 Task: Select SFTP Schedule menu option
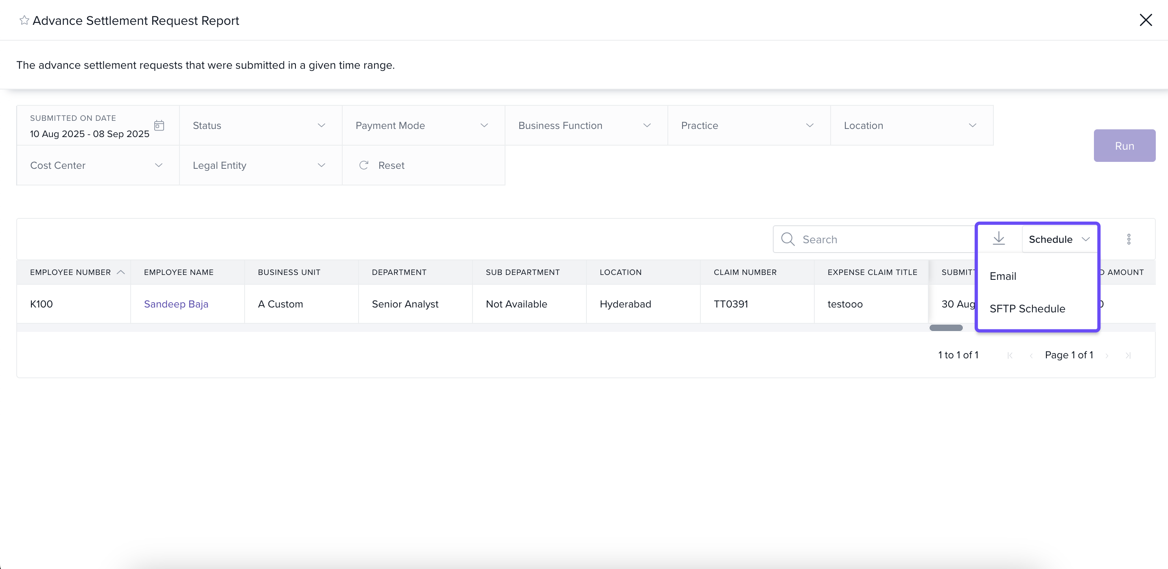click(1027, 309)
